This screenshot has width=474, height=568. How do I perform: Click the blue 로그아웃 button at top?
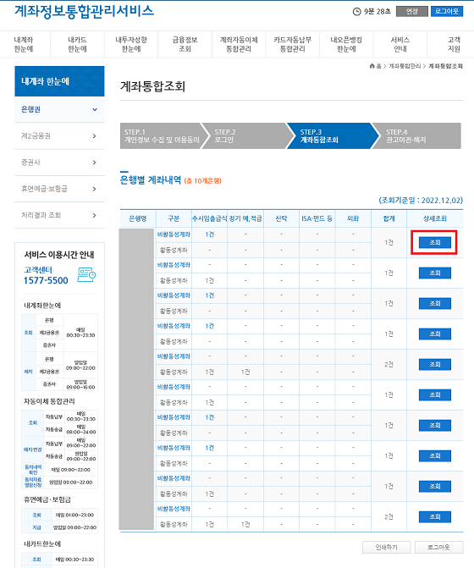pyautogui.click(x=446, y=12)
